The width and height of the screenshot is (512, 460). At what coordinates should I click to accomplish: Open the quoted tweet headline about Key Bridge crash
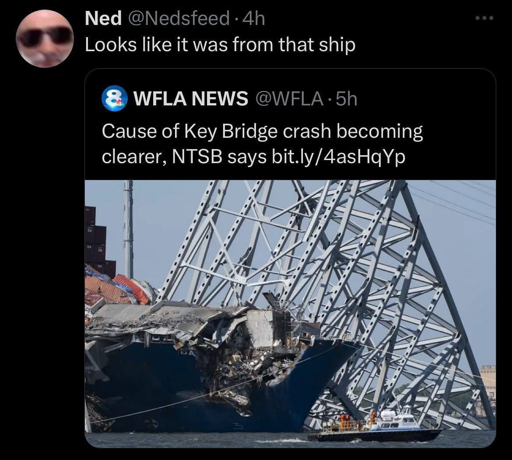click(x=262, y=144)
